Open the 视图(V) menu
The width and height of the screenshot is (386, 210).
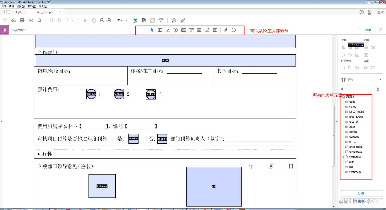(21, 6)
